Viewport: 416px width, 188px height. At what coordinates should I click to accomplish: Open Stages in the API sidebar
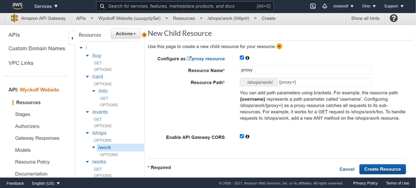(22, 114)
